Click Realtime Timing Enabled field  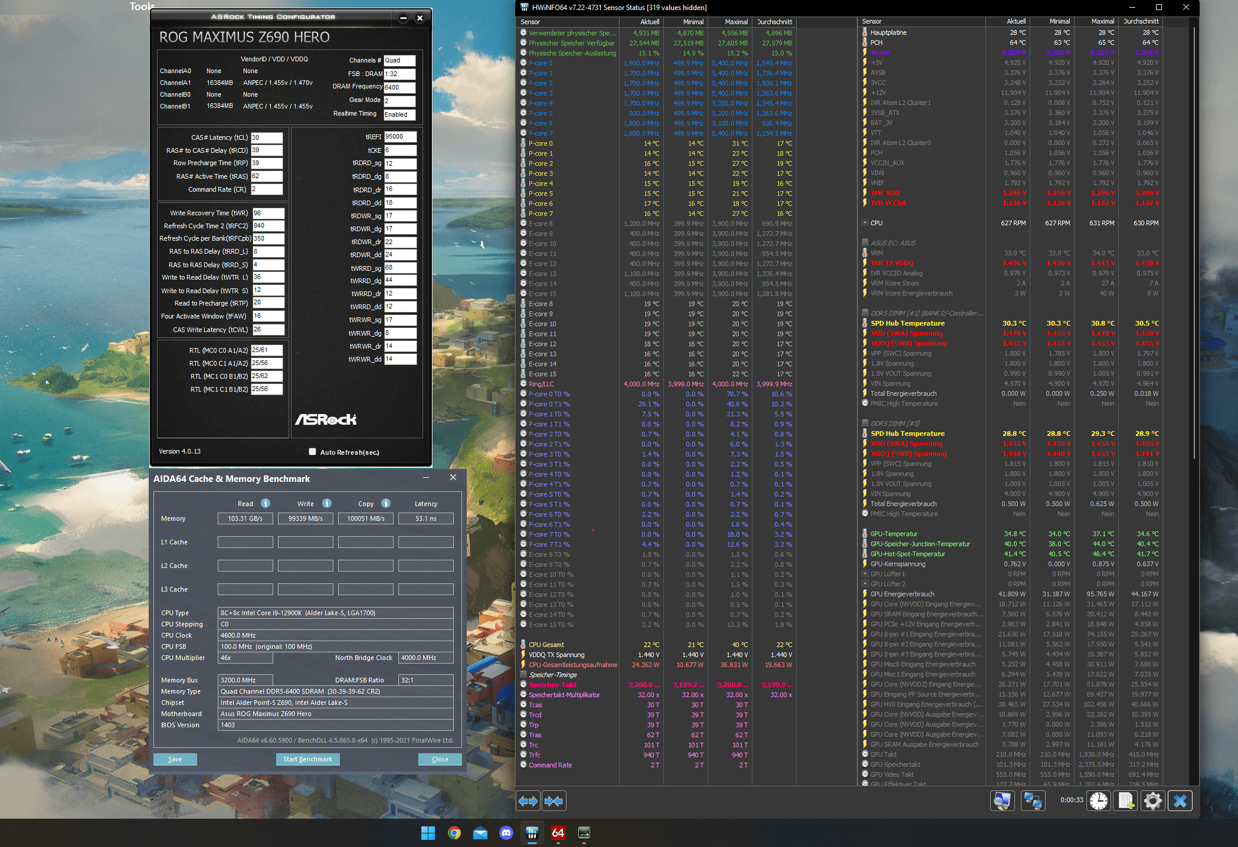[x=399, y=114]
